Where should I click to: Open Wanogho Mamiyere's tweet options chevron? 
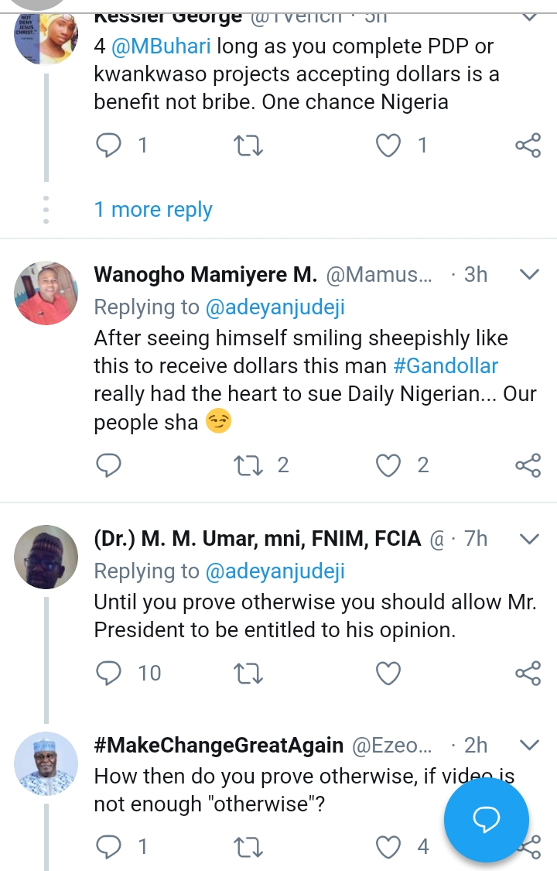tap(528, 274)
